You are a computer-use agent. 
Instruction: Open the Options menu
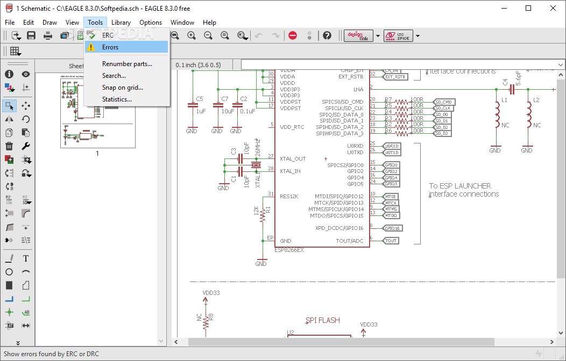151,23
